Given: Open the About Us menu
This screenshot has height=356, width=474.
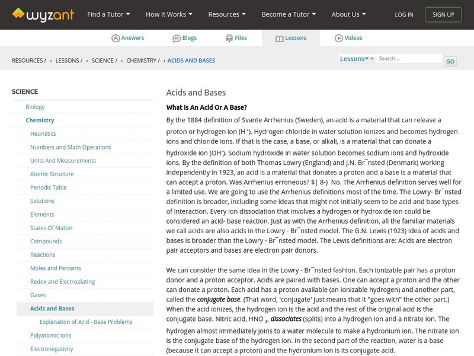Looking at the screenshot, I should (x=348, y=14).
